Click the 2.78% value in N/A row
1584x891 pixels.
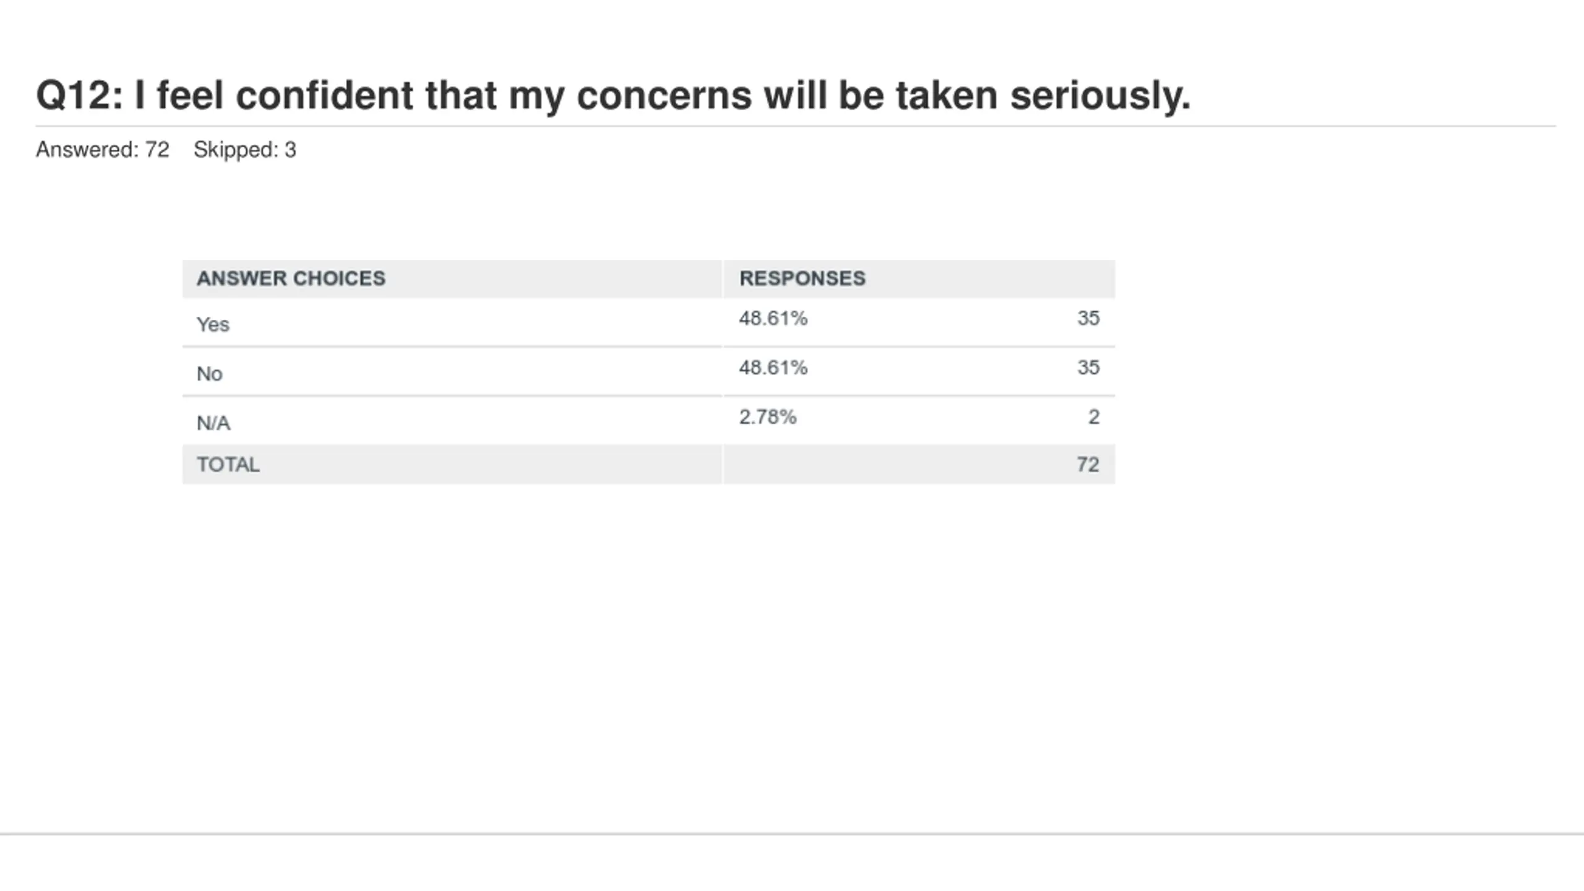click(768, 417)
